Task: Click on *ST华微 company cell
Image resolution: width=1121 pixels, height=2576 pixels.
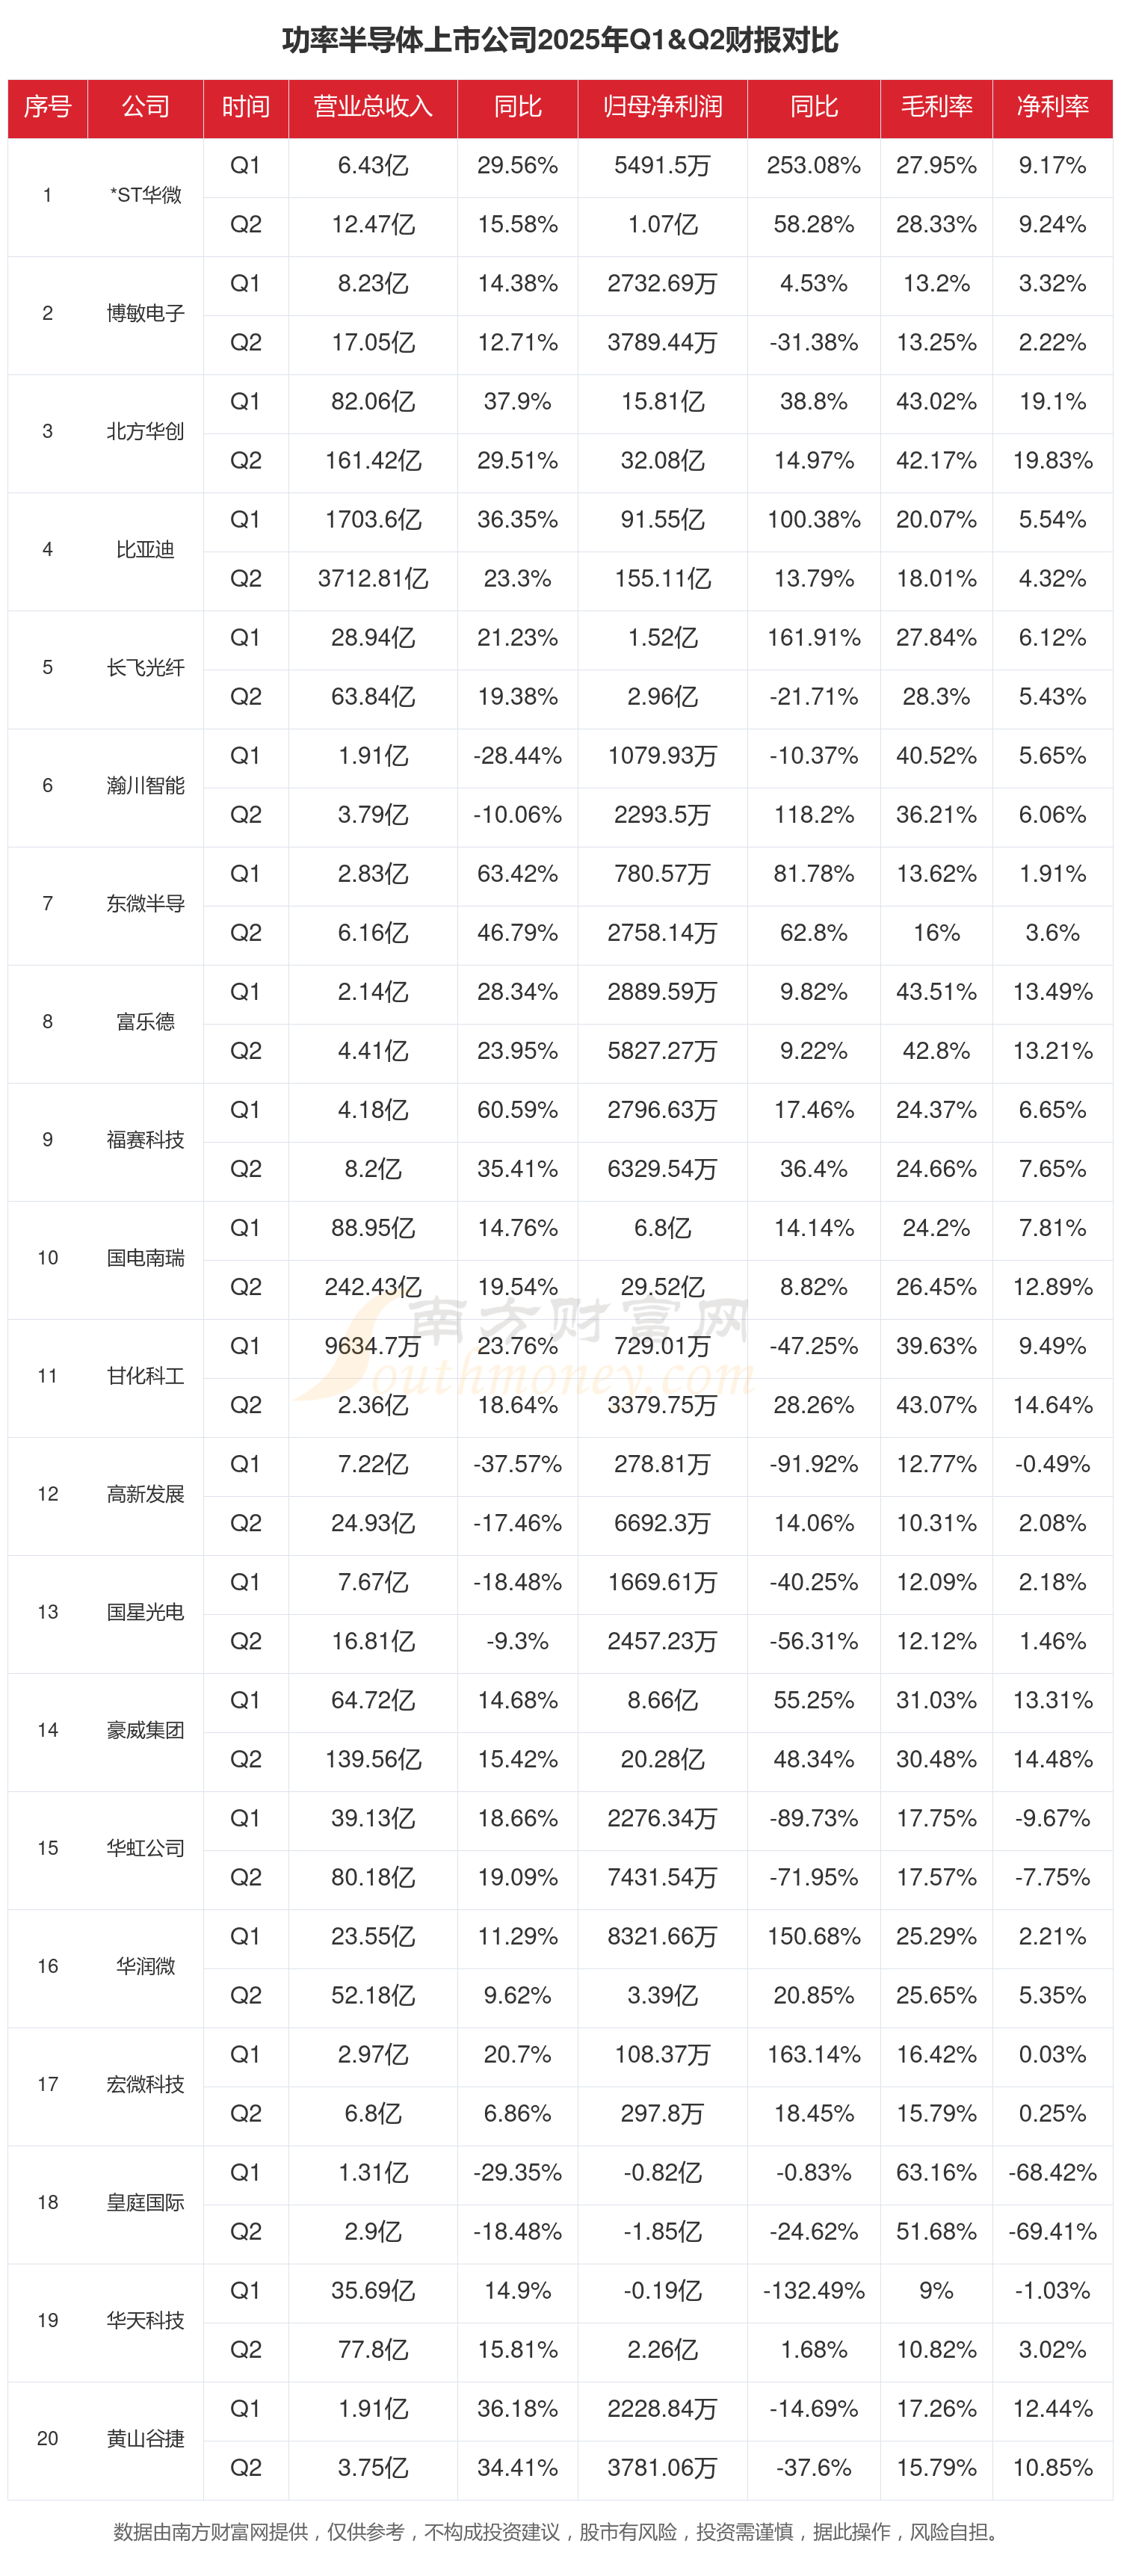Action: click(x=145, y=195)
